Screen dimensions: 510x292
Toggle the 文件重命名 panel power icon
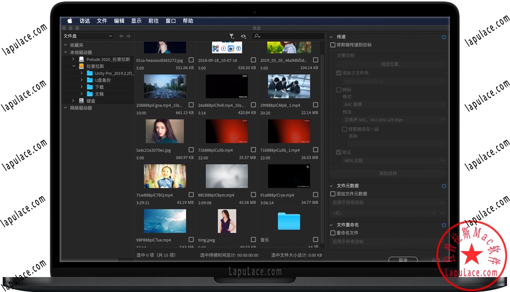coord(444,224)
